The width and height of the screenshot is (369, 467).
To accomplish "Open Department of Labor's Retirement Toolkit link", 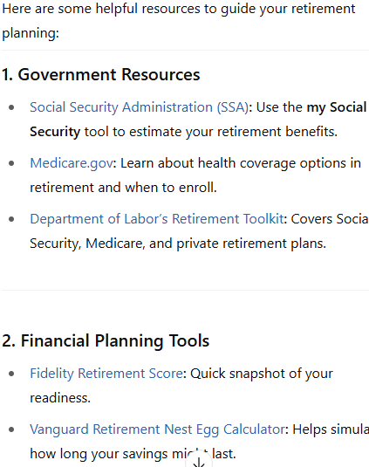I will click(156, 219).
